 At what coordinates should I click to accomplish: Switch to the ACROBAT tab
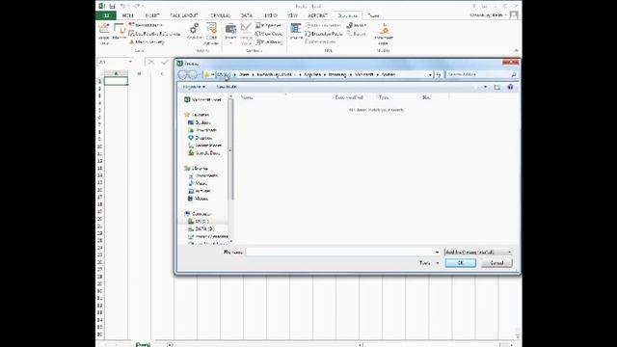point(317,15)
